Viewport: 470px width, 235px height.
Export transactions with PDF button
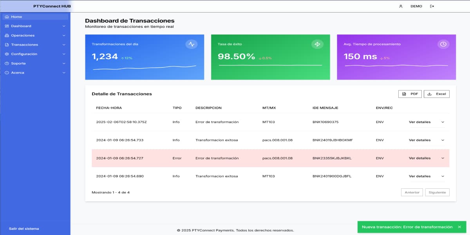(410, 94)
